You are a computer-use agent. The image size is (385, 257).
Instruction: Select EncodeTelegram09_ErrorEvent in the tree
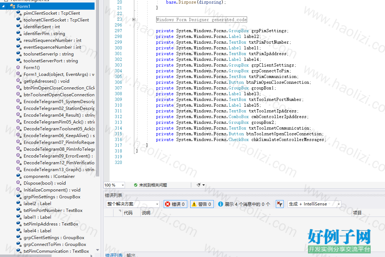point(59,156)
